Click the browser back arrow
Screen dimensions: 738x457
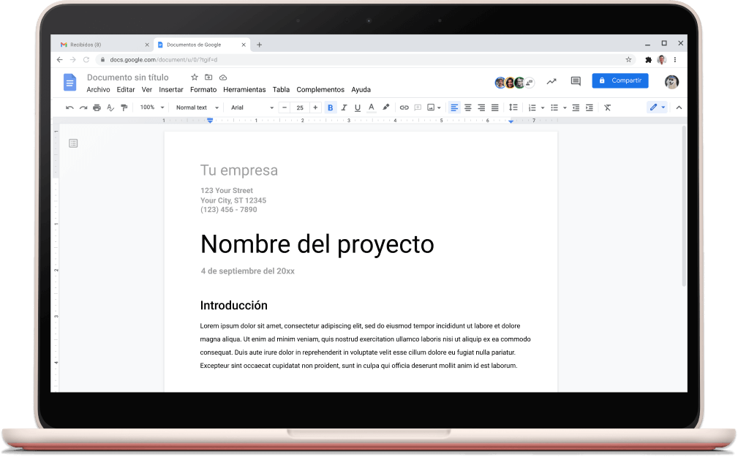coord(59,60)
